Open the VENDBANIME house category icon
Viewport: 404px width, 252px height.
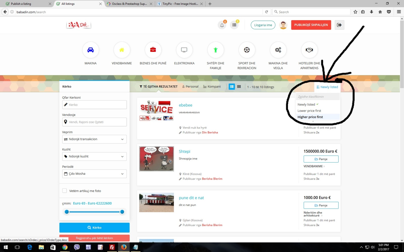click(x=122, y=50)
